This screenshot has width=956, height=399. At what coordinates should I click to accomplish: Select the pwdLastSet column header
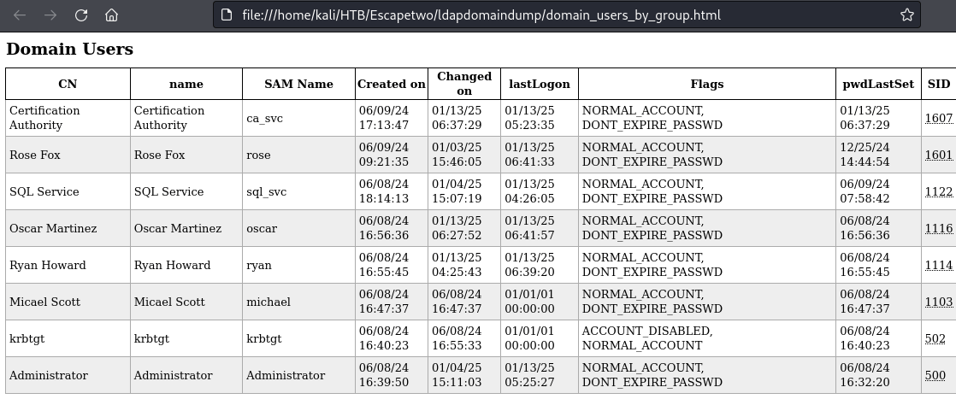[x=878, y=84]
